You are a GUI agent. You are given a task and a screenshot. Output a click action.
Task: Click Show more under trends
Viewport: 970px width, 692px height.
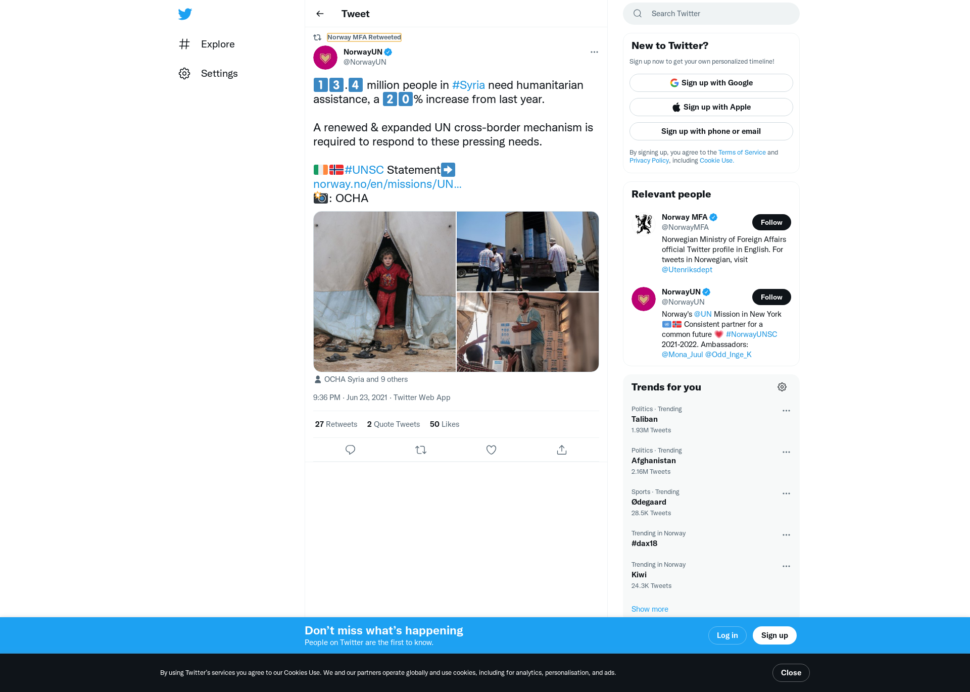click(x=650, y=609)
